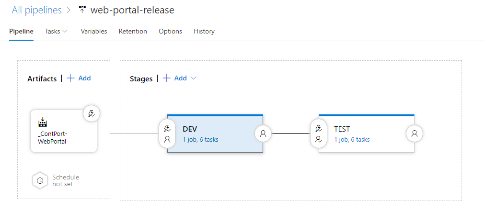
Task: Go to the Options tab
Action: [x=170, y=31]
